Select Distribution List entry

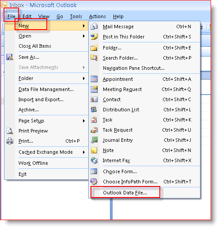coord(144,110)
